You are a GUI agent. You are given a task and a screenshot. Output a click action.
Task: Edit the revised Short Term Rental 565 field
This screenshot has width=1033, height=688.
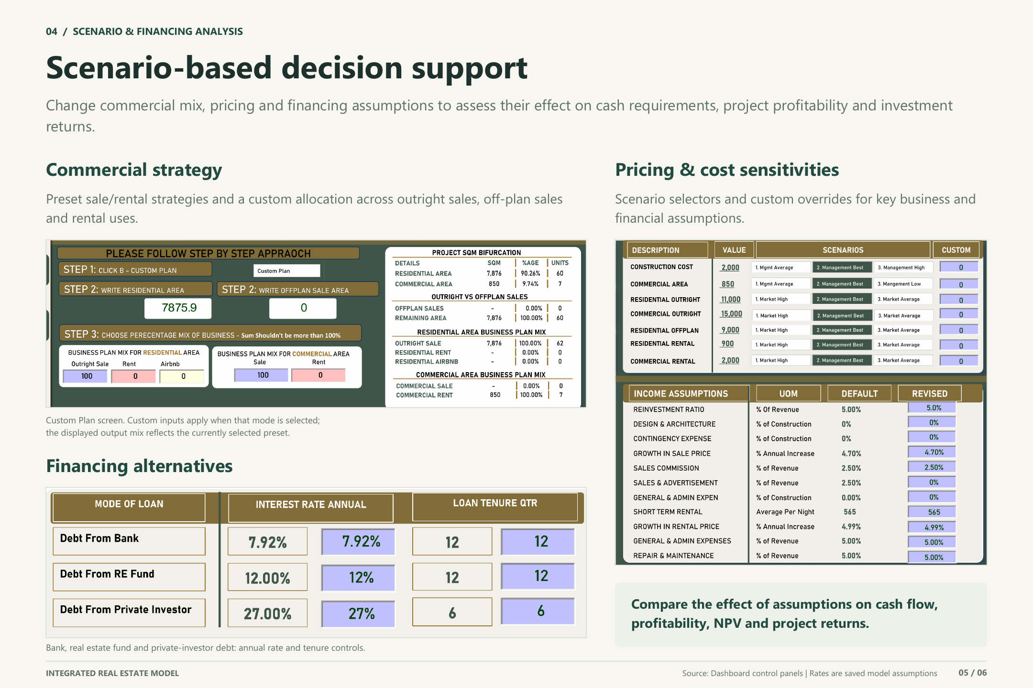[932, 512]
